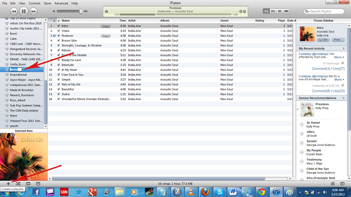This screenshot has height=197, width=351.
Task: Open Coldplay's recent activity with More link
Action: pos(339,57)
